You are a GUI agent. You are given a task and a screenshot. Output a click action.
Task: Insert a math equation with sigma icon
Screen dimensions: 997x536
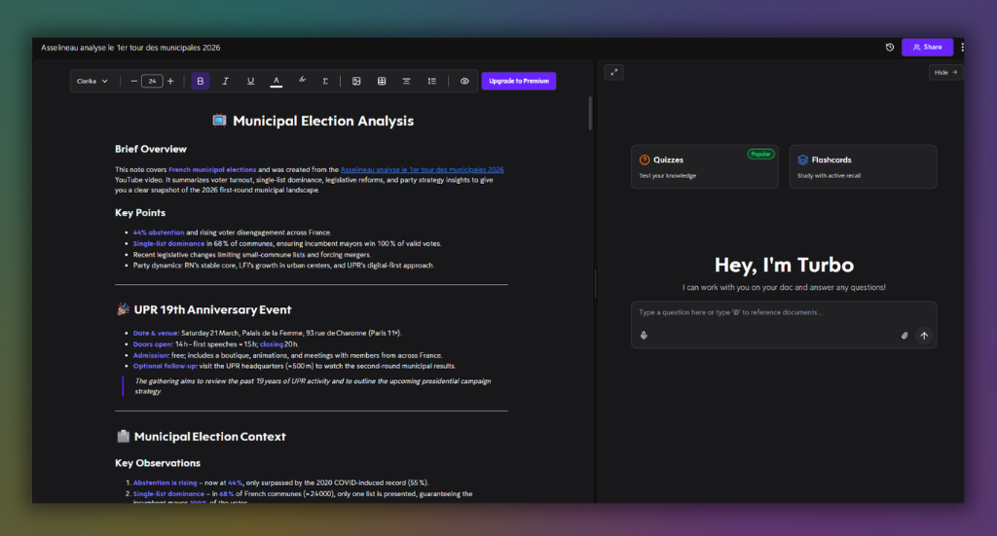(325, 81)
